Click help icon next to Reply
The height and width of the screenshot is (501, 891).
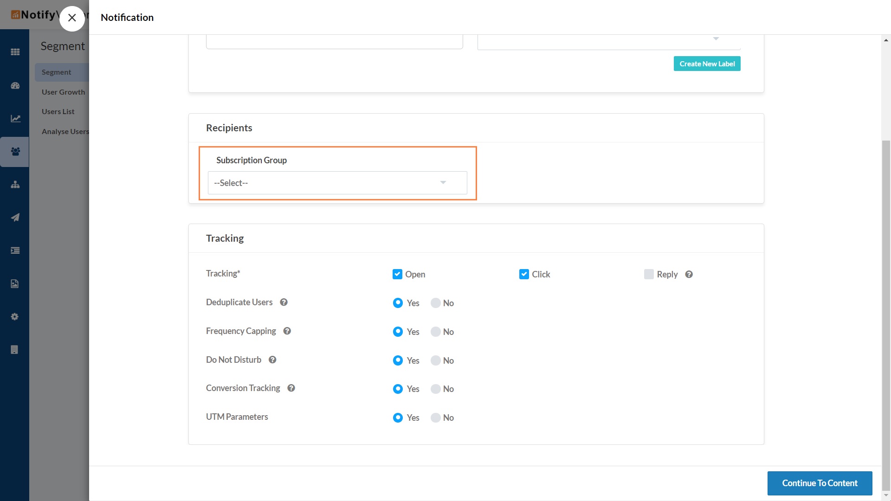pos(689,274)
